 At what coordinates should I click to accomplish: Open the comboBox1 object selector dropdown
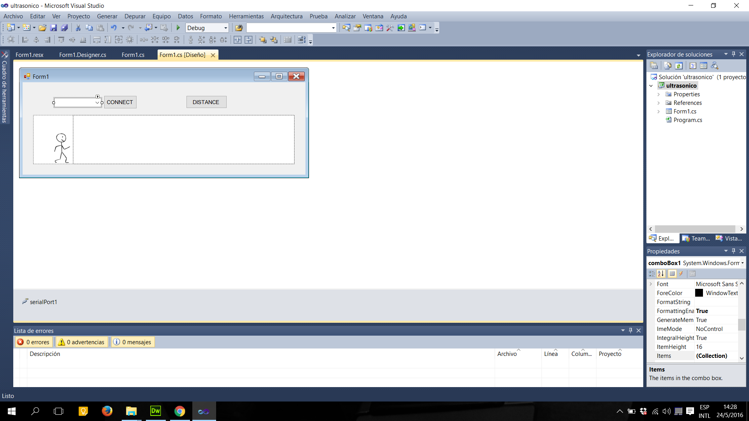pos(742,263)
